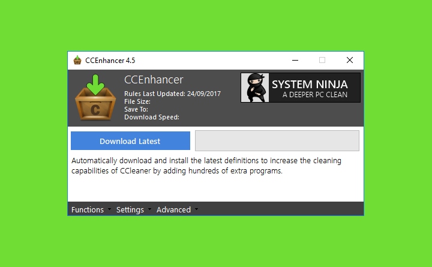Expand the Advanced dropdown arrow
Screen dimensions: 432x267
click(x=196, y=209)
